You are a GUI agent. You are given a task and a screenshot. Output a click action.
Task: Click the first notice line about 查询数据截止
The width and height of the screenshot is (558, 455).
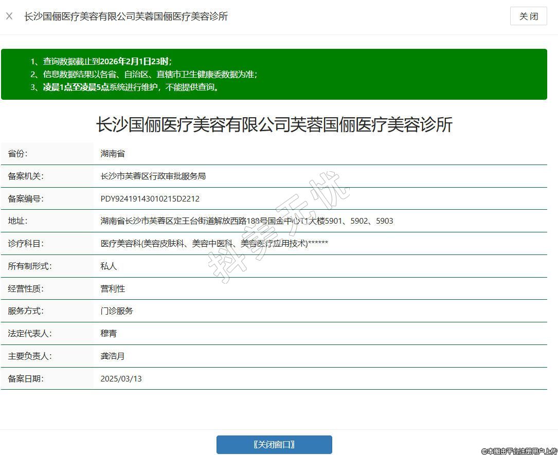(x=101, y=62)
